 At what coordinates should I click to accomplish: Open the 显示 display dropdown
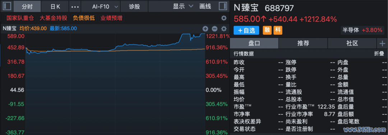pos(183,7)
